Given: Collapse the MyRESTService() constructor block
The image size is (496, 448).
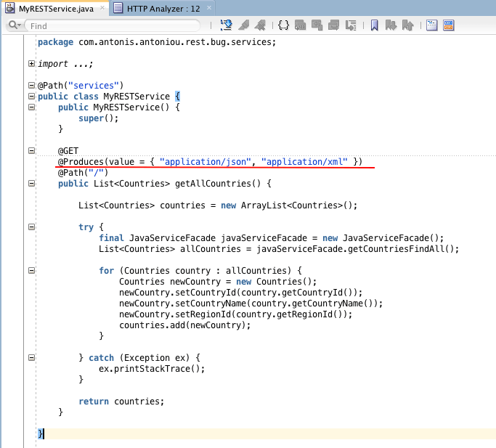Looking at the screenshot, I should click(31, 107).
